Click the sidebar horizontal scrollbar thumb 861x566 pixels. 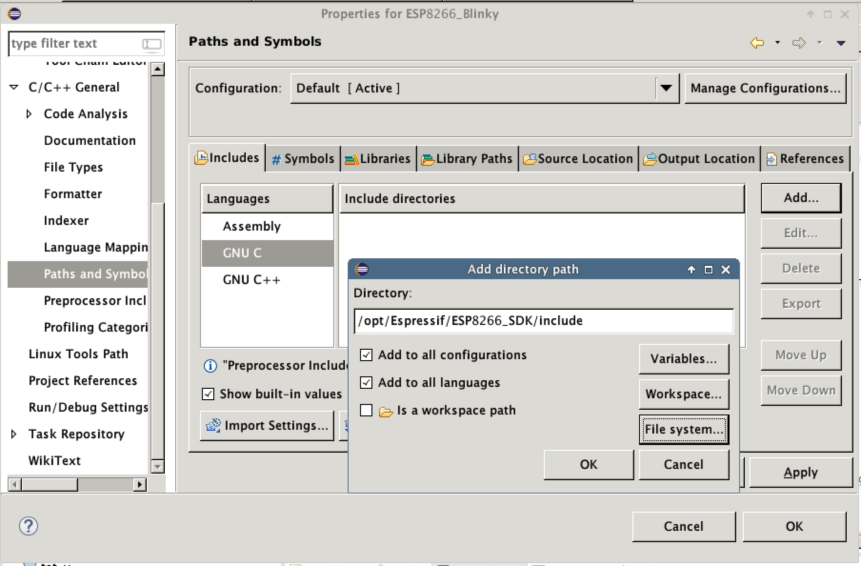pos(49,485)
